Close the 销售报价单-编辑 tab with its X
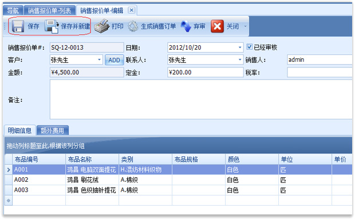Screen dimensions: 355x219 tap(132, 10)
